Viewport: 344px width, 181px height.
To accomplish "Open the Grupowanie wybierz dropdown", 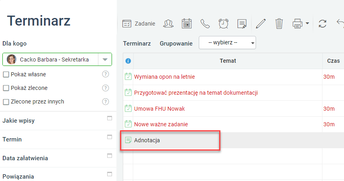I will [x=227, y=42].
